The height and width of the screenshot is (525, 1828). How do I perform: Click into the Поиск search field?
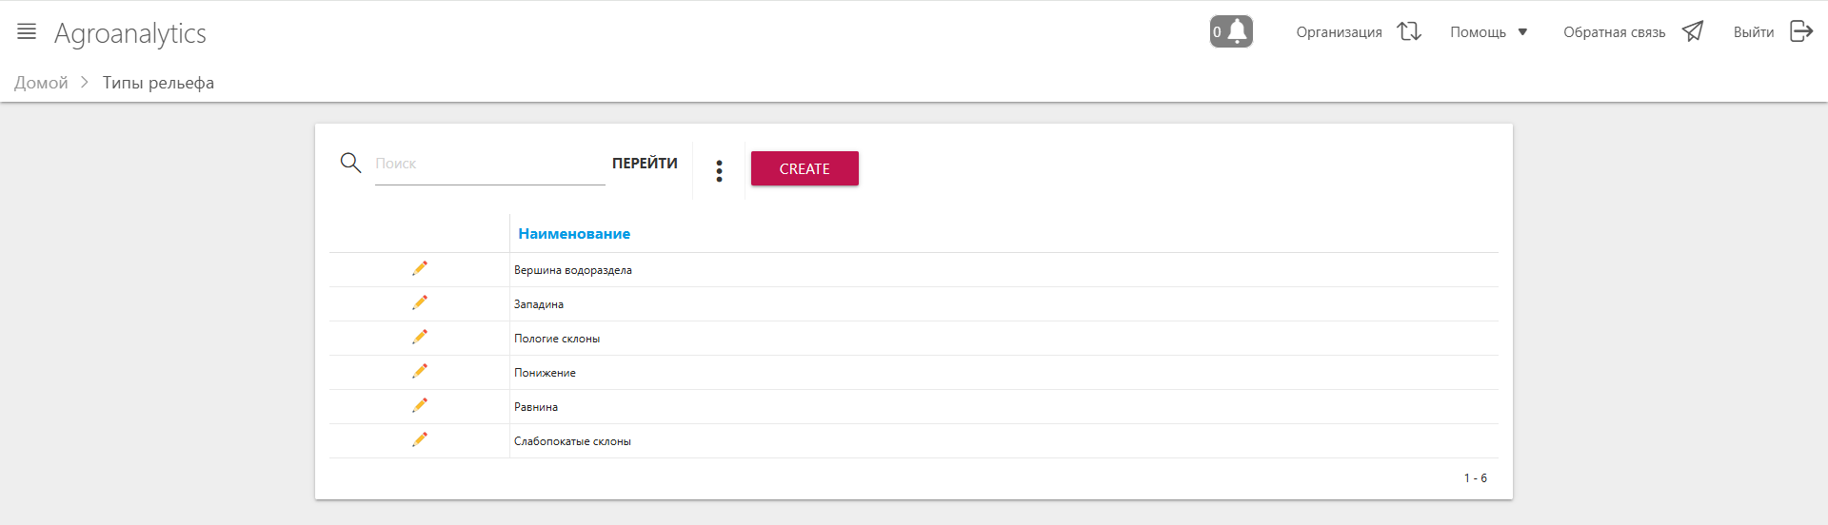[x=489, y=164]
